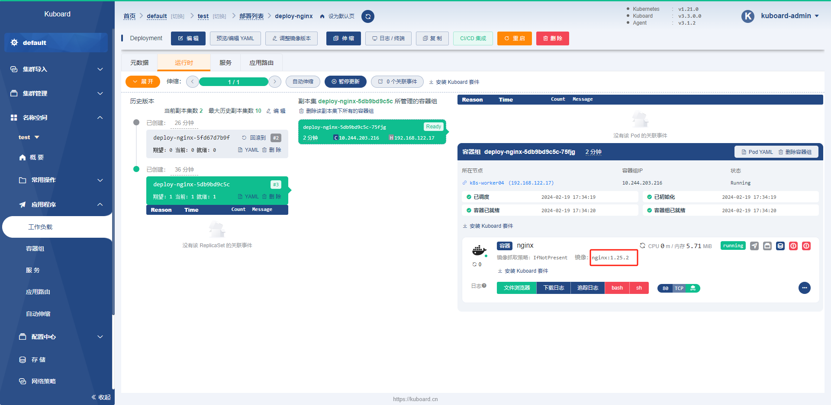This screenshot has height=405, width=831.
Task: Click Pod YAML button
Action: pyautogui.click(x=757, y=152)
